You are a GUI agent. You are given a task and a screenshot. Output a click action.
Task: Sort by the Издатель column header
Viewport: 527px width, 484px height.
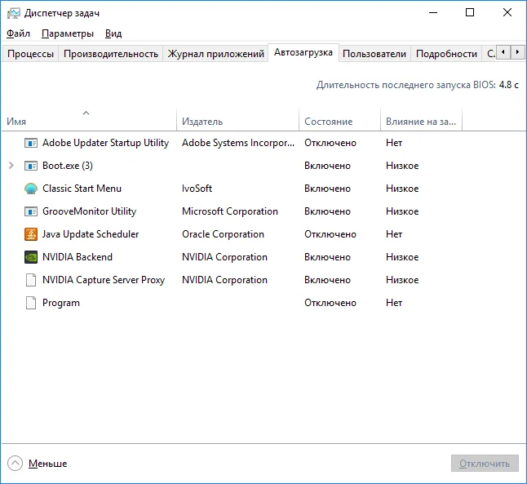click(x=202, y=122)
